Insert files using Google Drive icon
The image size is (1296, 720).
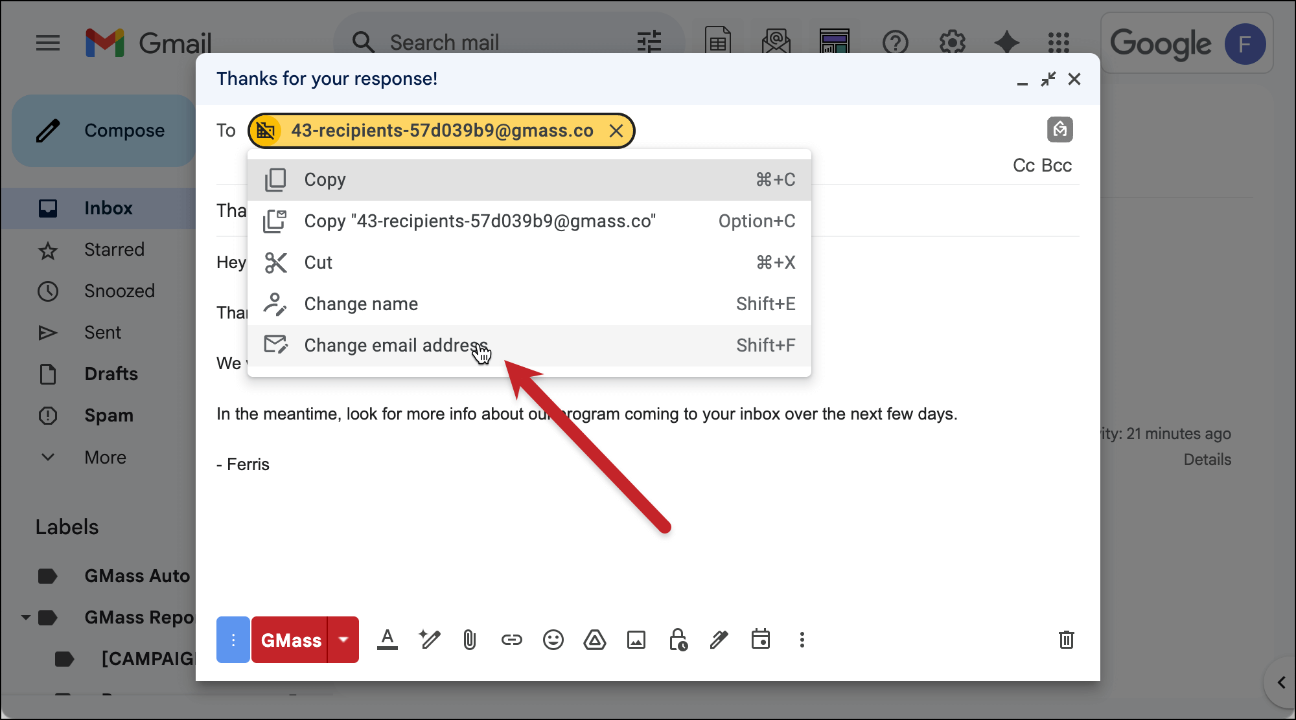[x=594, y=640]
